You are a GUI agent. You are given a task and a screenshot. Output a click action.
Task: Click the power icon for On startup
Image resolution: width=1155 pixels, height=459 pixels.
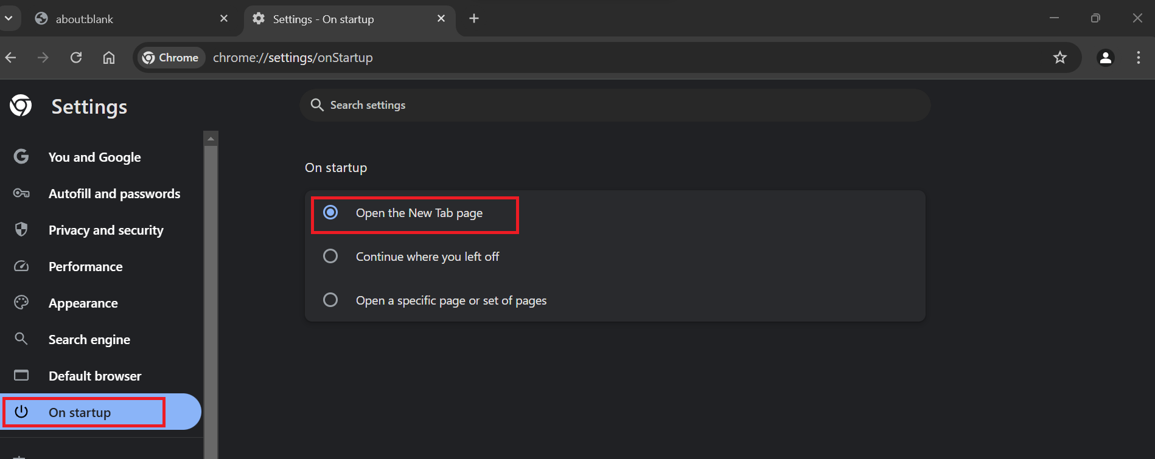coord(21,412)
